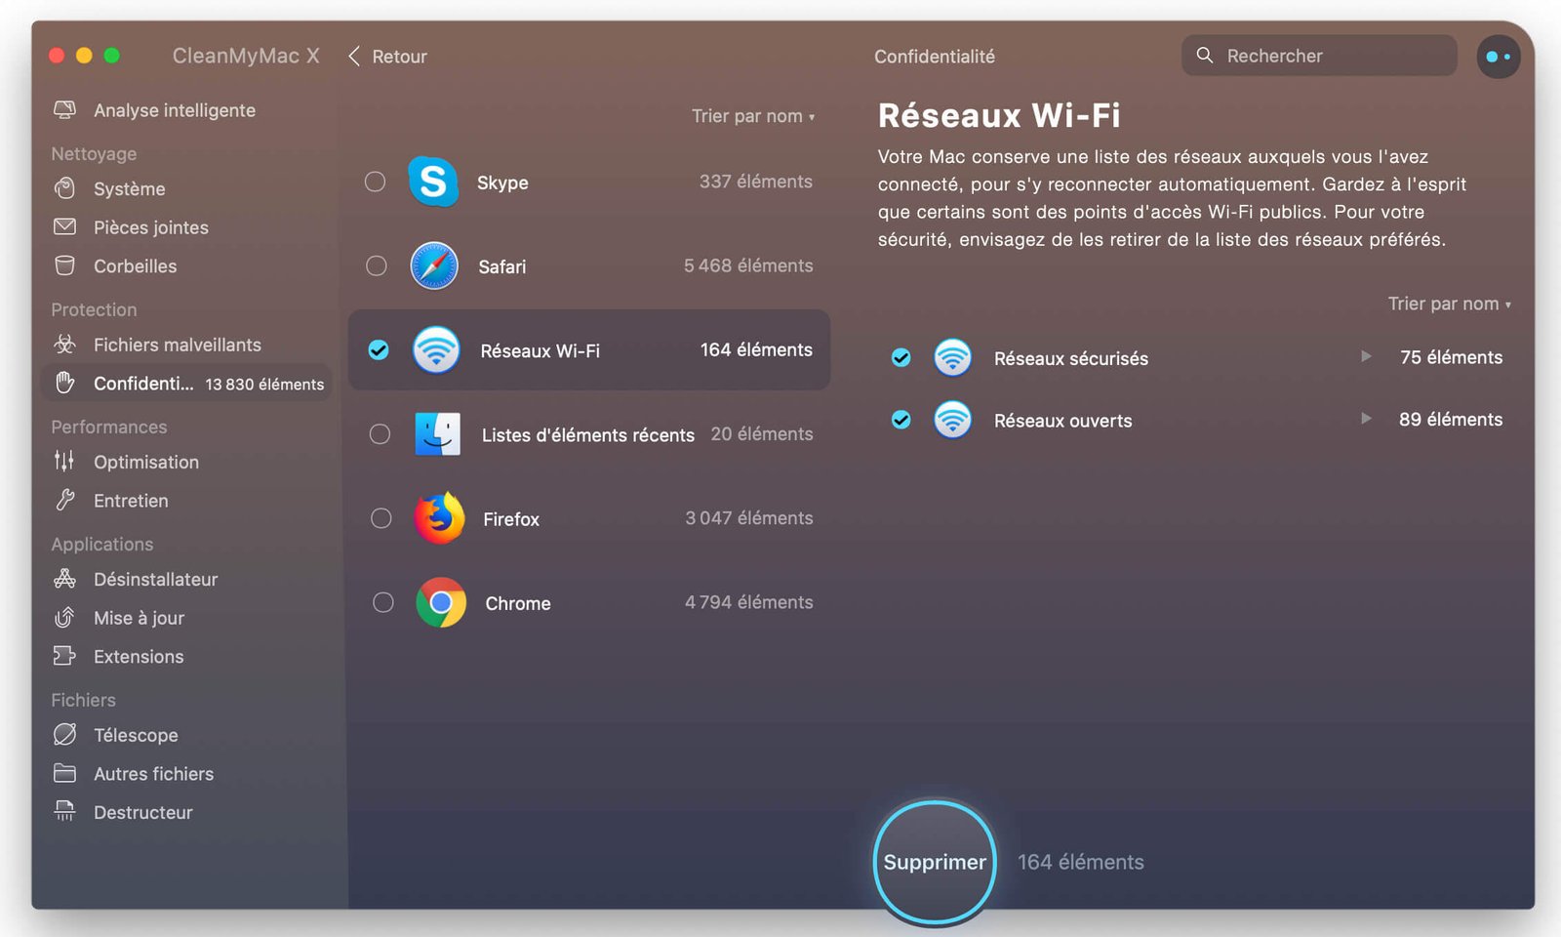Expand Réseaux sécurisés disclosure triangle
1561x937 pixels.
(1367, 356)
